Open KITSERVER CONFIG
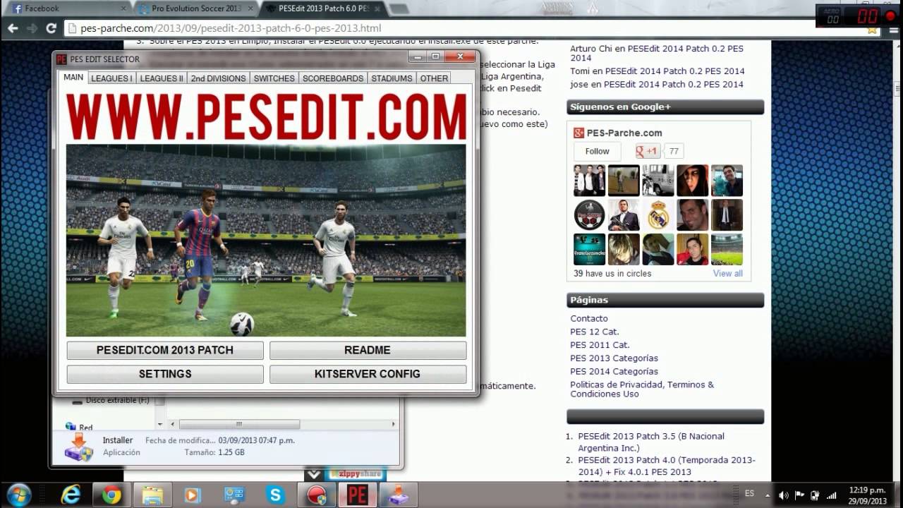Viewport: 903px width, 508px height. (x=368, y=374)
